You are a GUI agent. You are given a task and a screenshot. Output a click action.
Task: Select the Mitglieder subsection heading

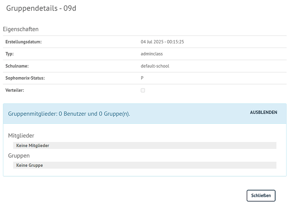[21, 135]
